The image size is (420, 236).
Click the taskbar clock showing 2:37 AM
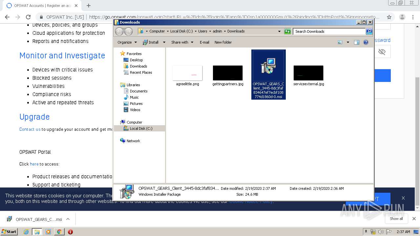pos(403,232)
